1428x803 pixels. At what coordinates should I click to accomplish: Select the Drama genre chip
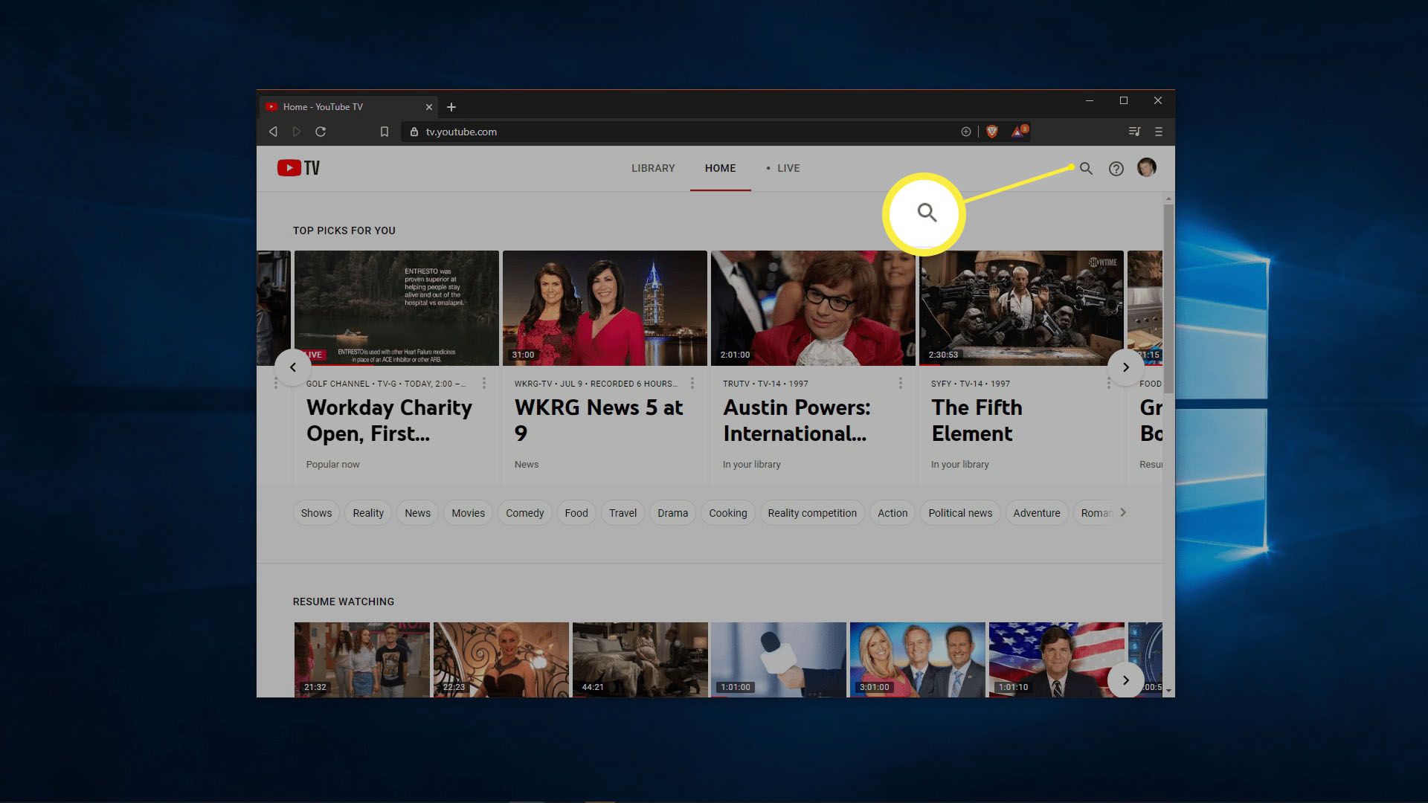coord(672,513)
